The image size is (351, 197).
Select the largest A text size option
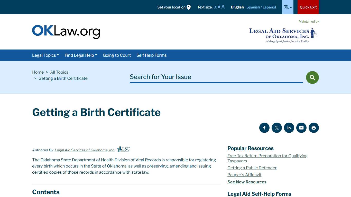pyautogui.click(x=223, y=7)
